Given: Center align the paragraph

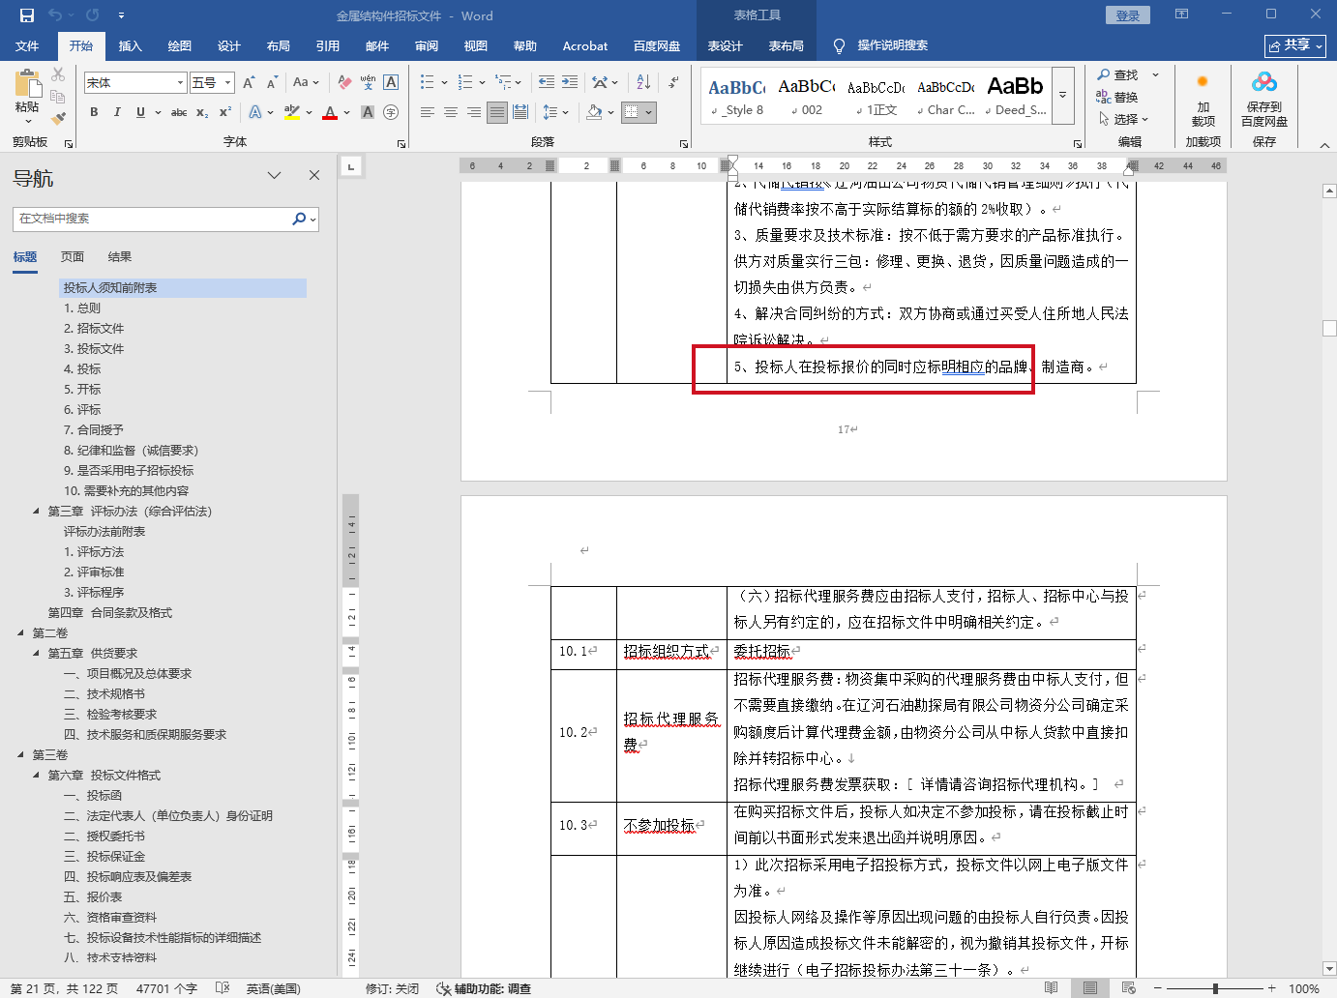Looking at the screenshot, I should tap(451, 112).
